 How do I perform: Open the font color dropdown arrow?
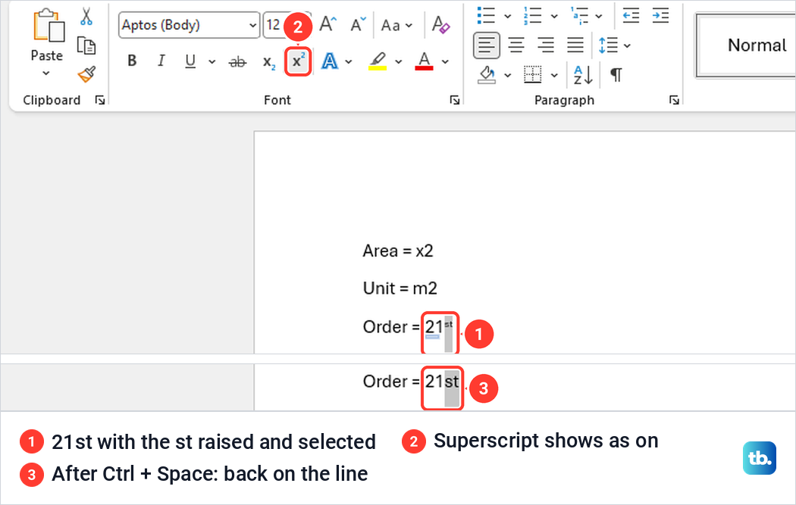click(x=445, y=62)
